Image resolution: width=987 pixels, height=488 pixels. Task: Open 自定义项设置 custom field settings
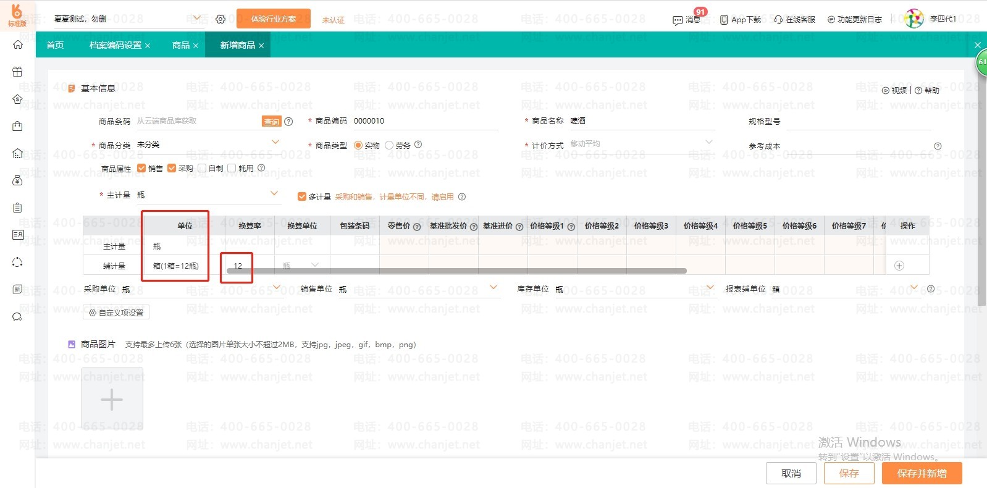click(116, 313)
